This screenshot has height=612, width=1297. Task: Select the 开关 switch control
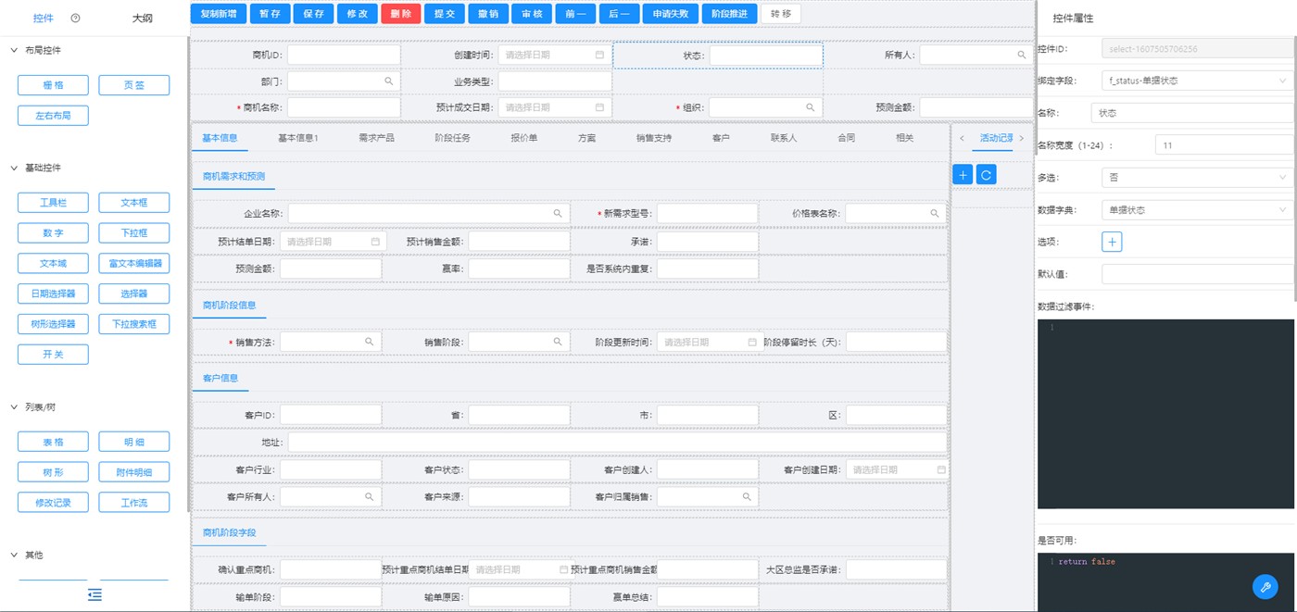(x=53, y=355)
